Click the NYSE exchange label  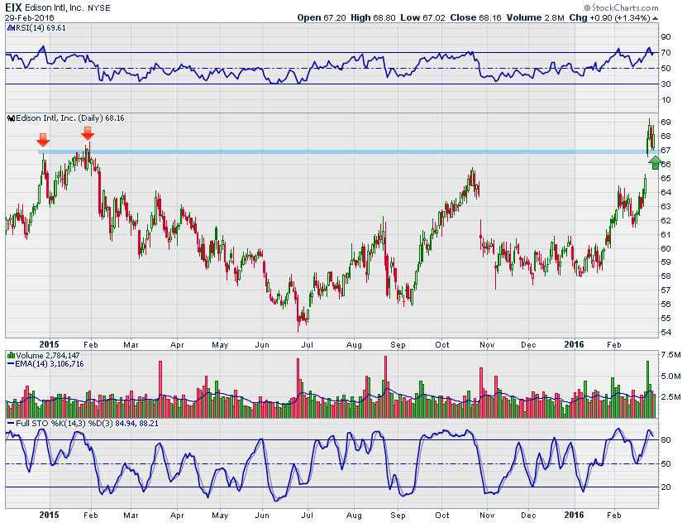point(99,8)
